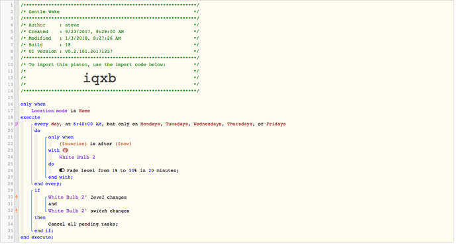
Task: Click the "if" keyword on line 29
Action: (x=37, y=190)
